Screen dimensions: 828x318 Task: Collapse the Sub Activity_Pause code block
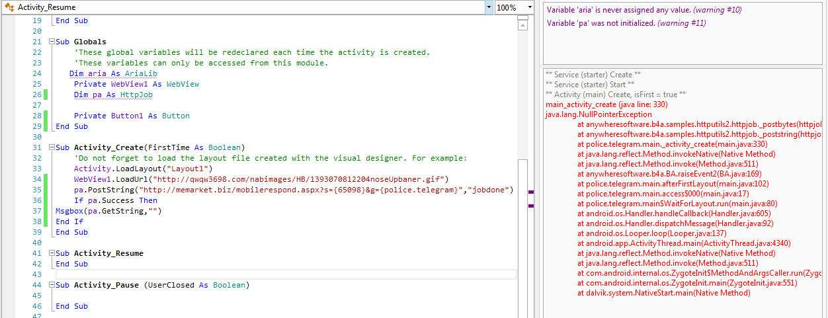pos(52,285)
